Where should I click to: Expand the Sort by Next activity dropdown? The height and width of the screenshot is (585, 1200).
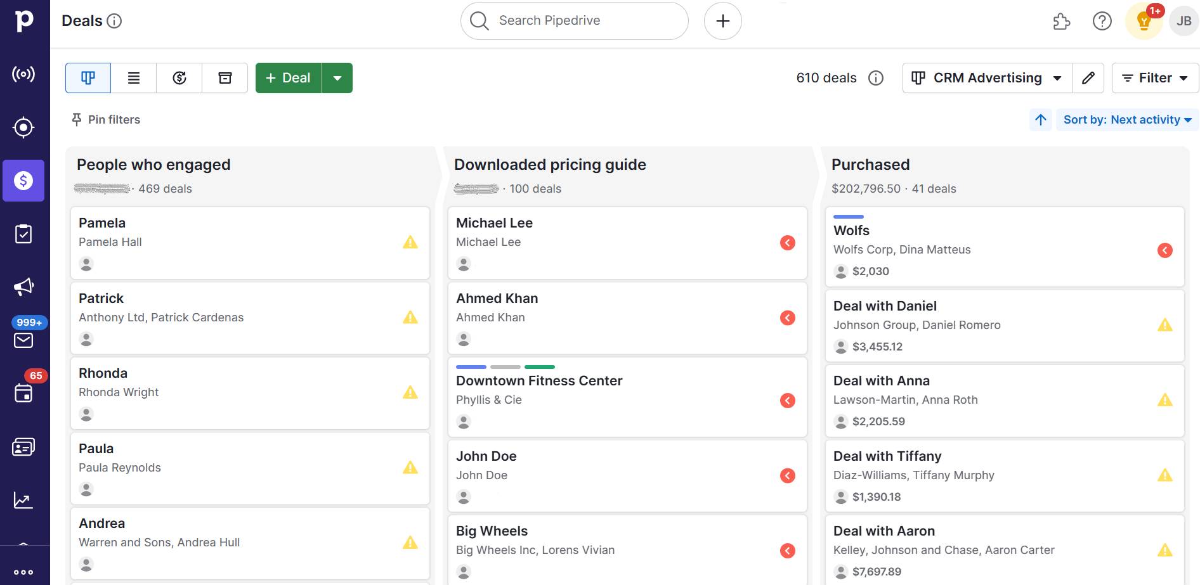coord(1127,119)
